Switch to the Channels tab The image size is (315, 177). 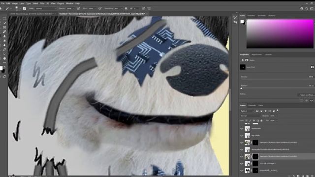pyautogui.click(x=252, y=105)
